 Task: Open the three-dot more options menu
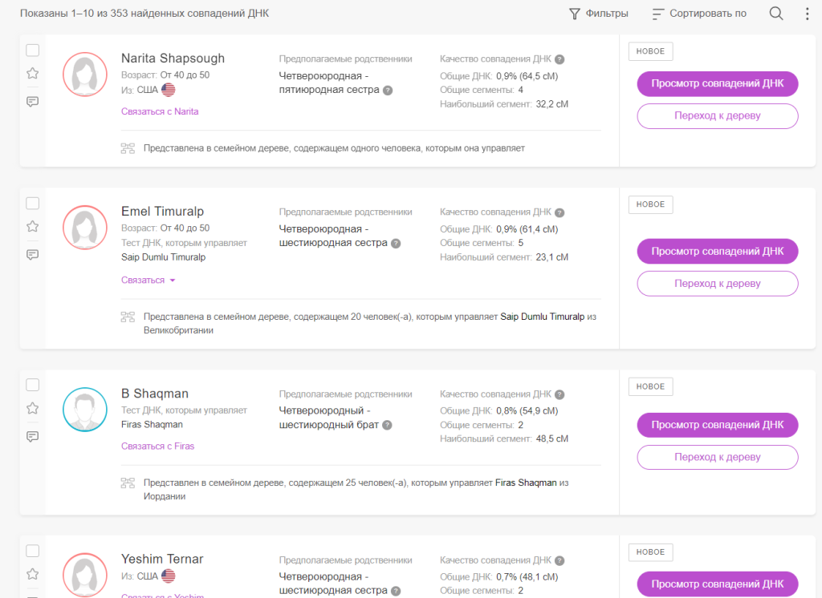(x=807, y=14)
